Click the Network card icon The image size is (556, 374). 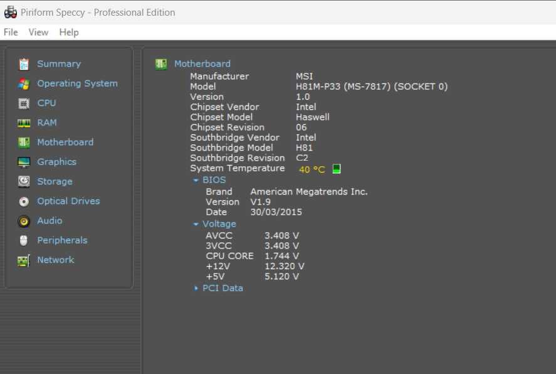coord(24,260)
